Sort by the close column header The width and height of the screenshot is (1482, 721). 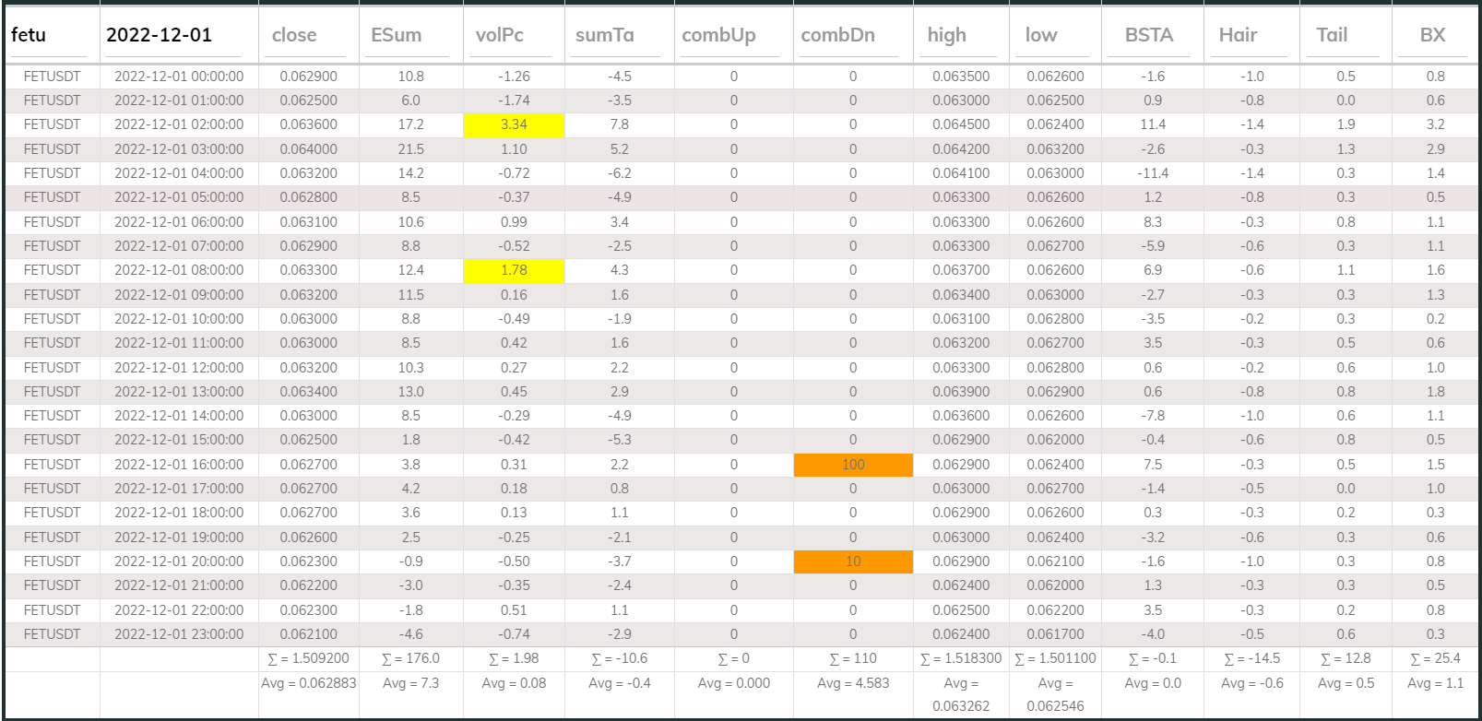(294, 35)
